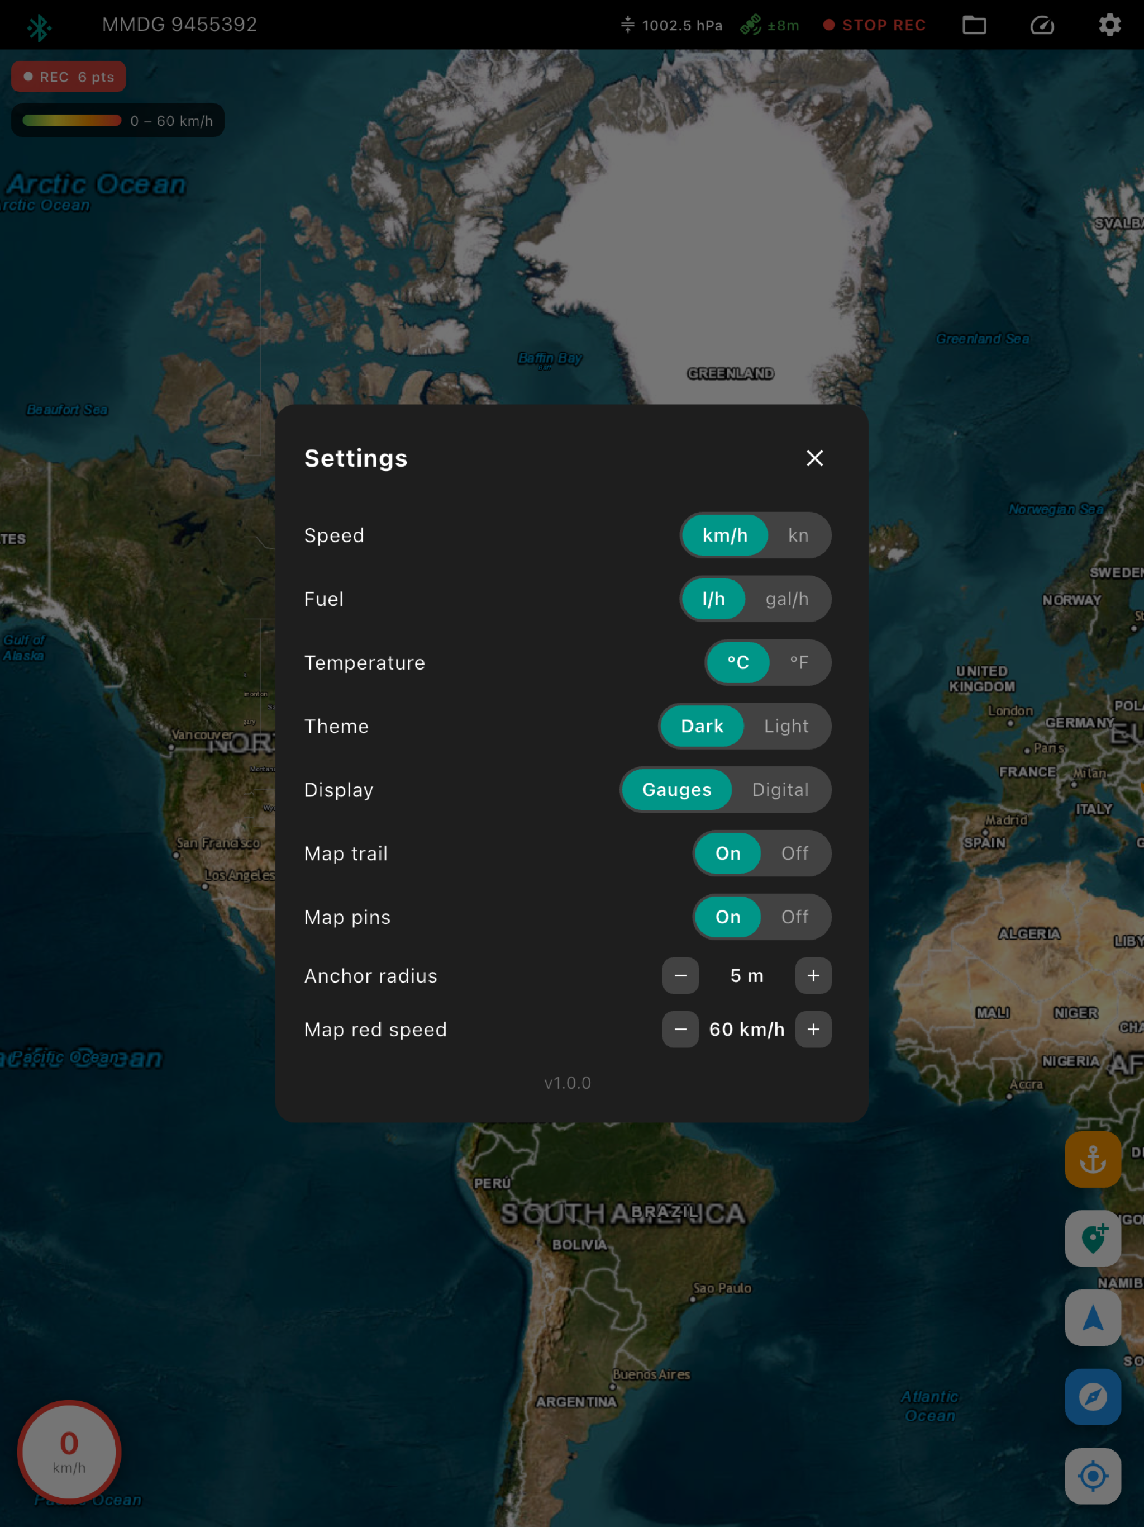The width and height of the screenshot is (1144, 1527).
Task: Turn Map trail On
Action: 727,852
